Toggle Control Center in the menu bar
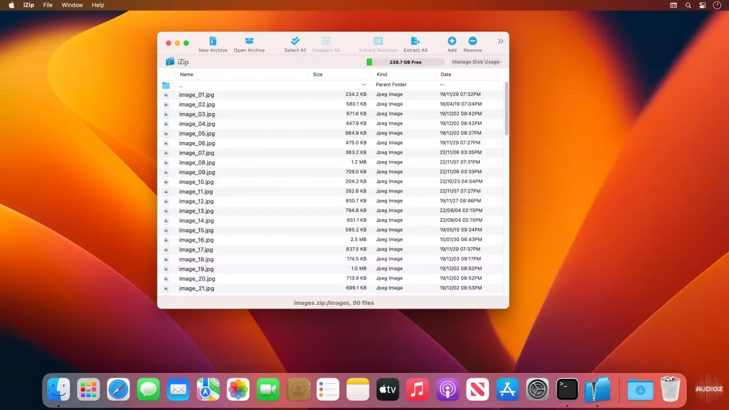Viewport: 729px width, 410px height. (703, 5)
